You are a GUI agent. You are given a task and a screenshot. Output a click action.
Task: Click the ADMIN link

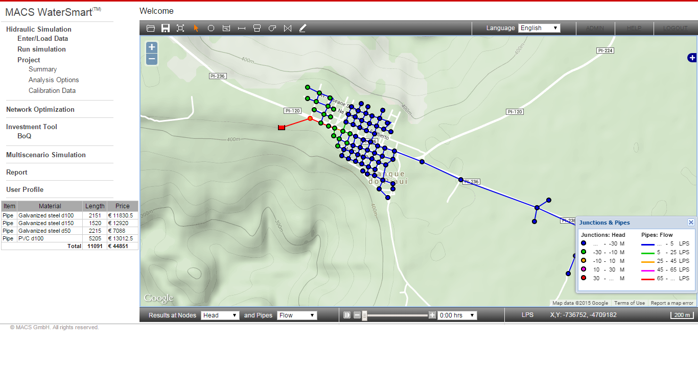[x=595, y=28]
